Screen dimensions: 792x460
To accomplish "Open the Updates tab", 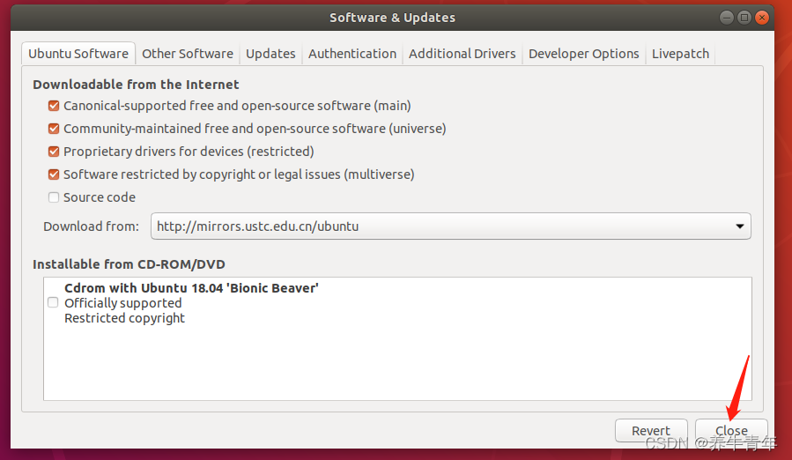I will [270, 54].
